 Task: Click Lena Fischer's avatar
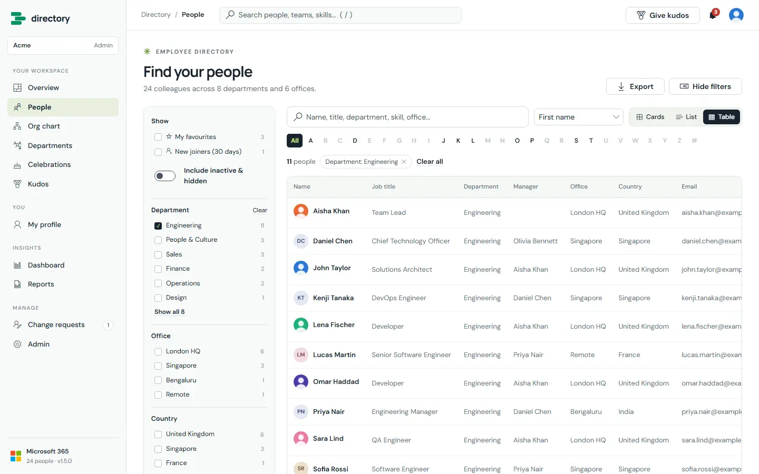[301, 325]
